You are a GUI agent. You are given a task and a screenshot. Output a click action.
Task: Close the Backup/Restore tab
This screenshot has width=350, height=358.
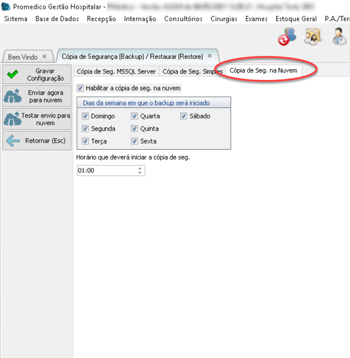coord(209,56)
